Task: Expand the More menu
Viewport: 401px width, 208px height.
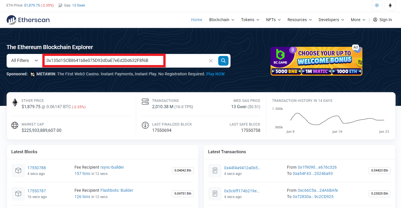Action: [358, 20]
